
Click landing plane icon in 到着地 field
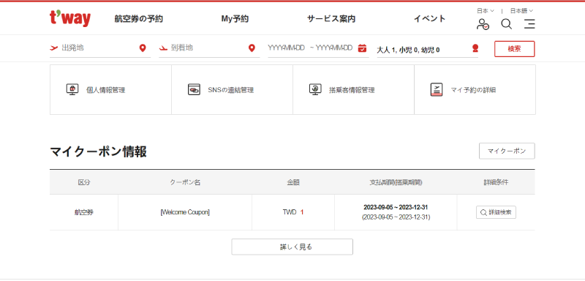tap(163, 48)
